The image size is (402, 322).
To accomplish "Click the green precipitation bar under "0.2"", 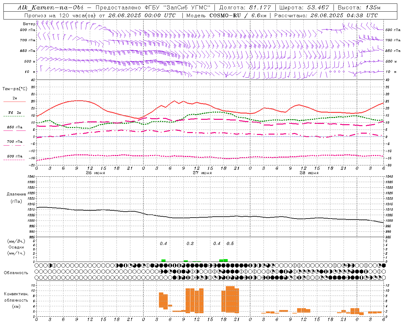I will click(x=186, y=261).
